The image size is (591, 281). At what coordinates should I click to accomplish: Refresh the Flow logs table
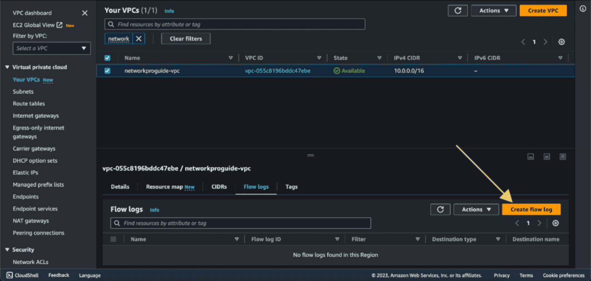(x=440, y=210)
